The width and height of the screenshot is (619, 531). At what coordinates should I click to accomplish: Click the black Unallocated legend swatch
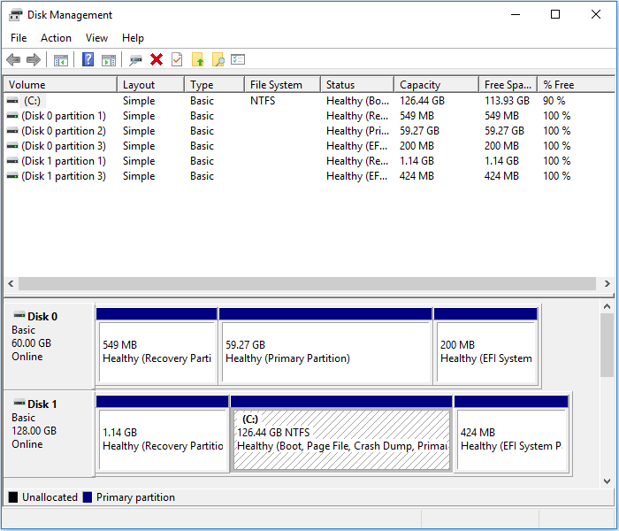pyautogui.click(x=13, y=497)
